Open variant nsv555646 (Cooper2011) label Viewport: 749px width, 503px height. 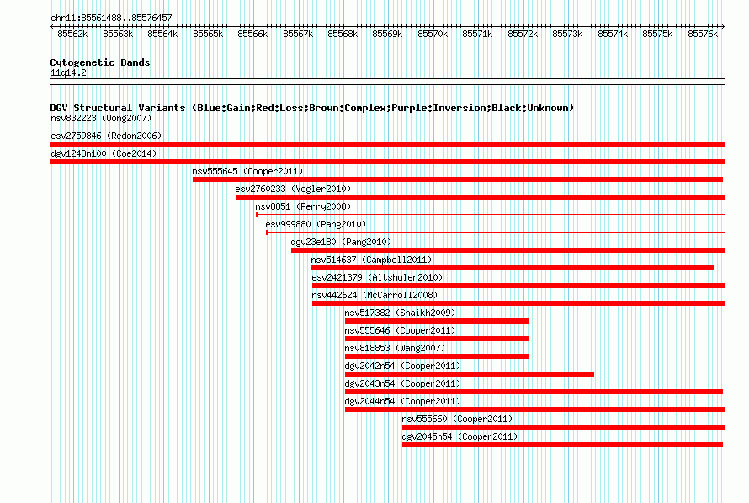400,330
